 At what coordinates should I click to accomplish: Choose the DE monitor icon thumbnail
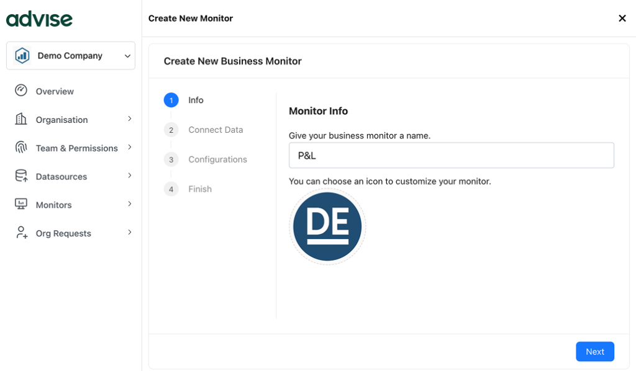[327, 226]
